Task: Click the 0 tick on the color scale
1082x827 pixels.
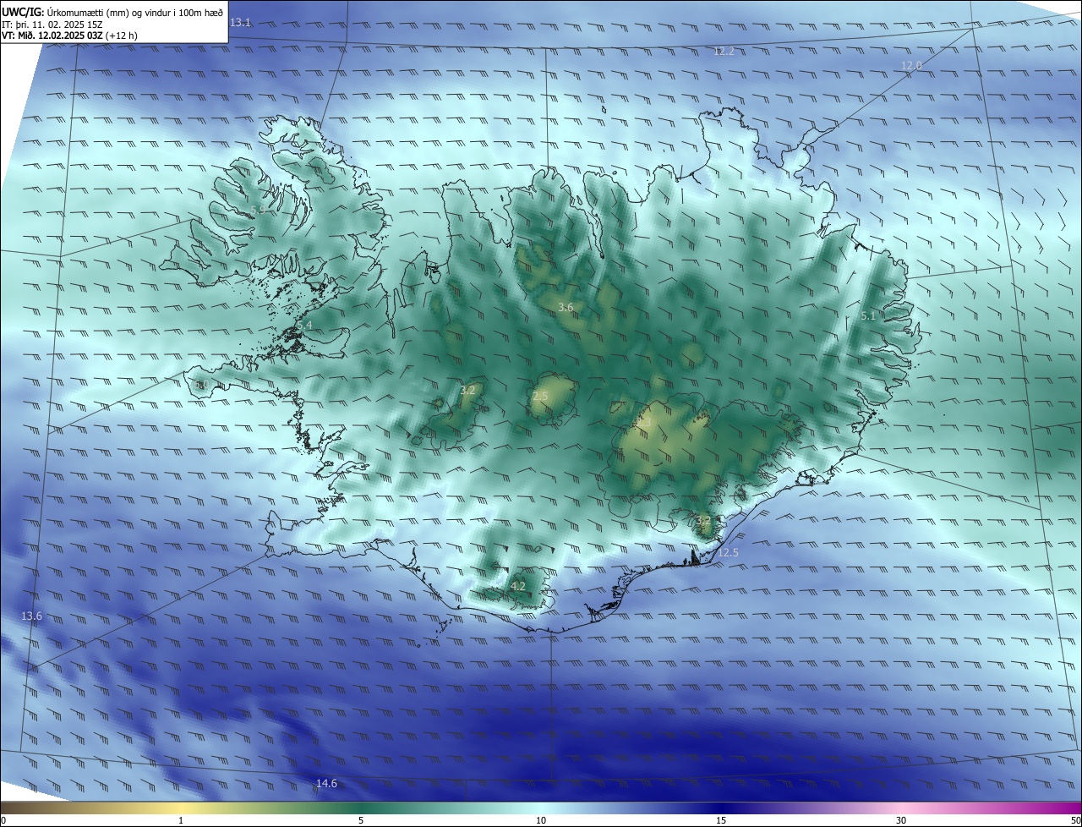Action: coord(3,820)
